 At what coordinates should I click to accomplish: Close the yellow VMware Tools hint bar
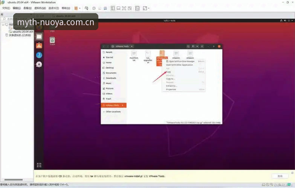292,173
